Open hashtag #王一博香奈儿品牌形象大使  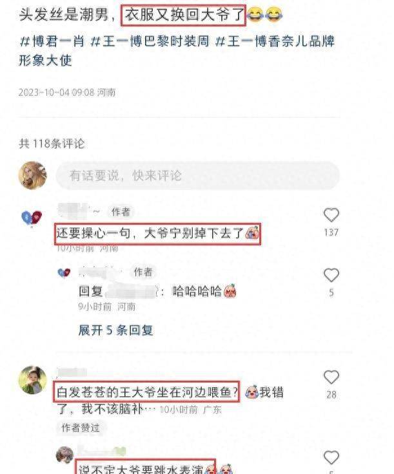pos(177,51)
